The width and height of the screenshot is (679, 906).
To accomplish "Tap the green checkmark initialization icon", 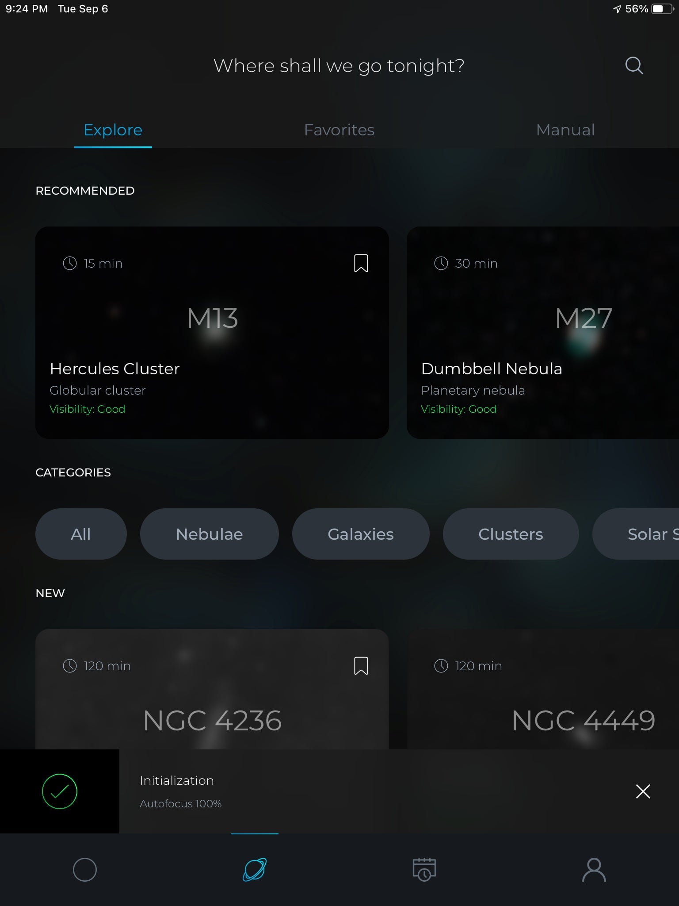I will point(60,791).
